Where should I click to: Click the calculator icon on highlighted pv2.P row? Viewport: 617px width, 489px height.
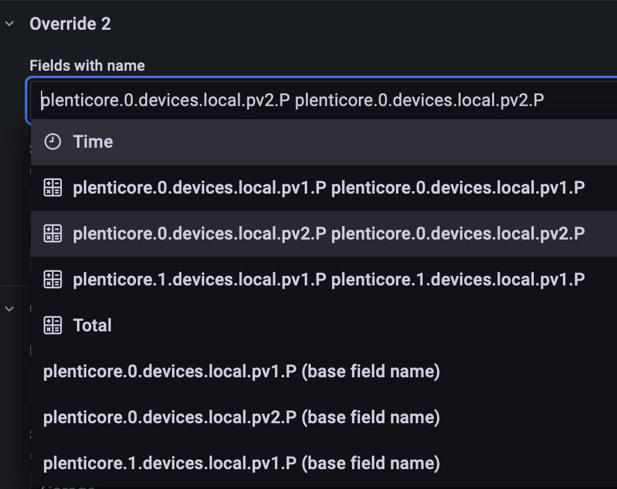[53, 234]
